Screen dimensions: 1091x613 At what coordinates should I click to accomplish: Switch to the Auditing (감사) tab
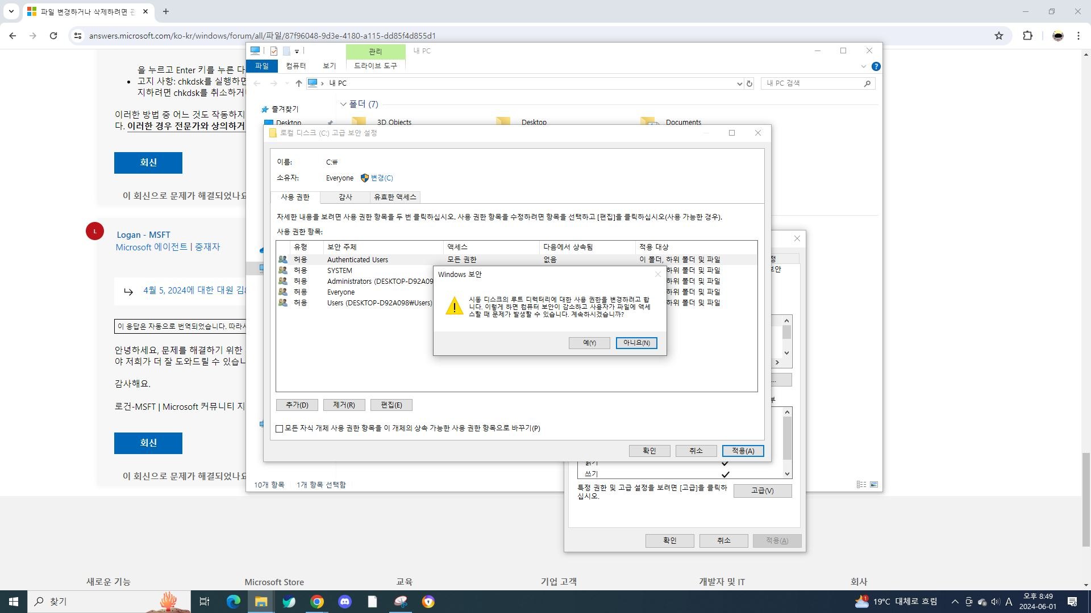click(345, 197)
